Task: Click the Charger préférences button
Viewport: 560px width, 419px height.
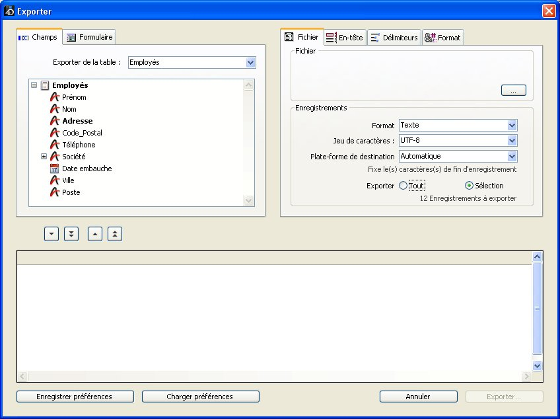Action: 200,397
